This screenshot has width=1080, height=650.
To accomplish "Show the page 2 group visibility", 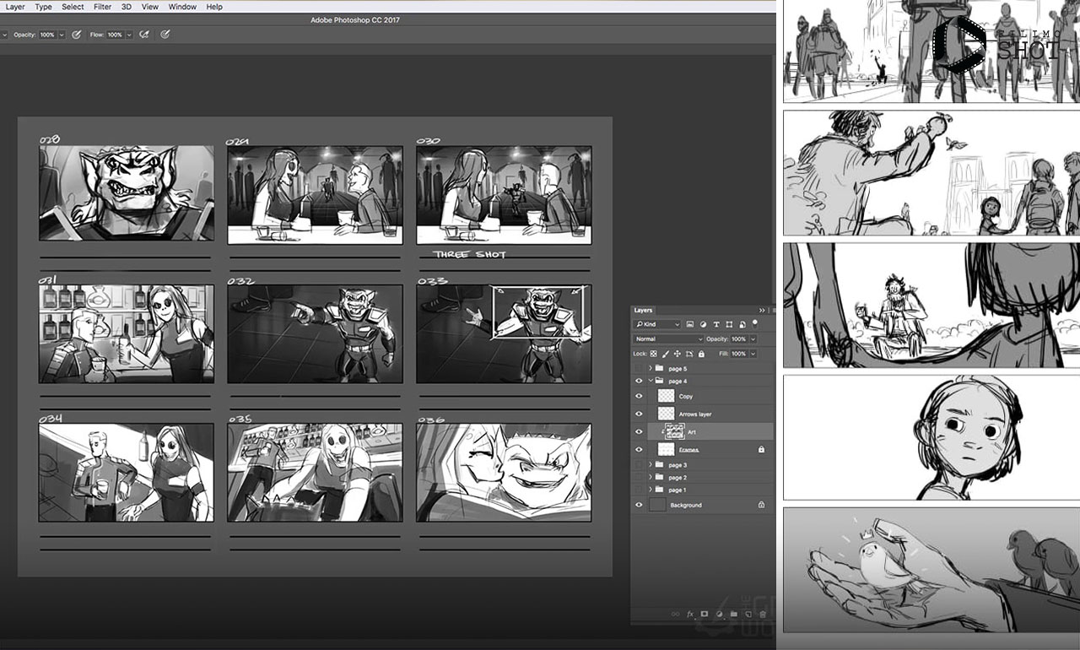I will pos(639,478).
